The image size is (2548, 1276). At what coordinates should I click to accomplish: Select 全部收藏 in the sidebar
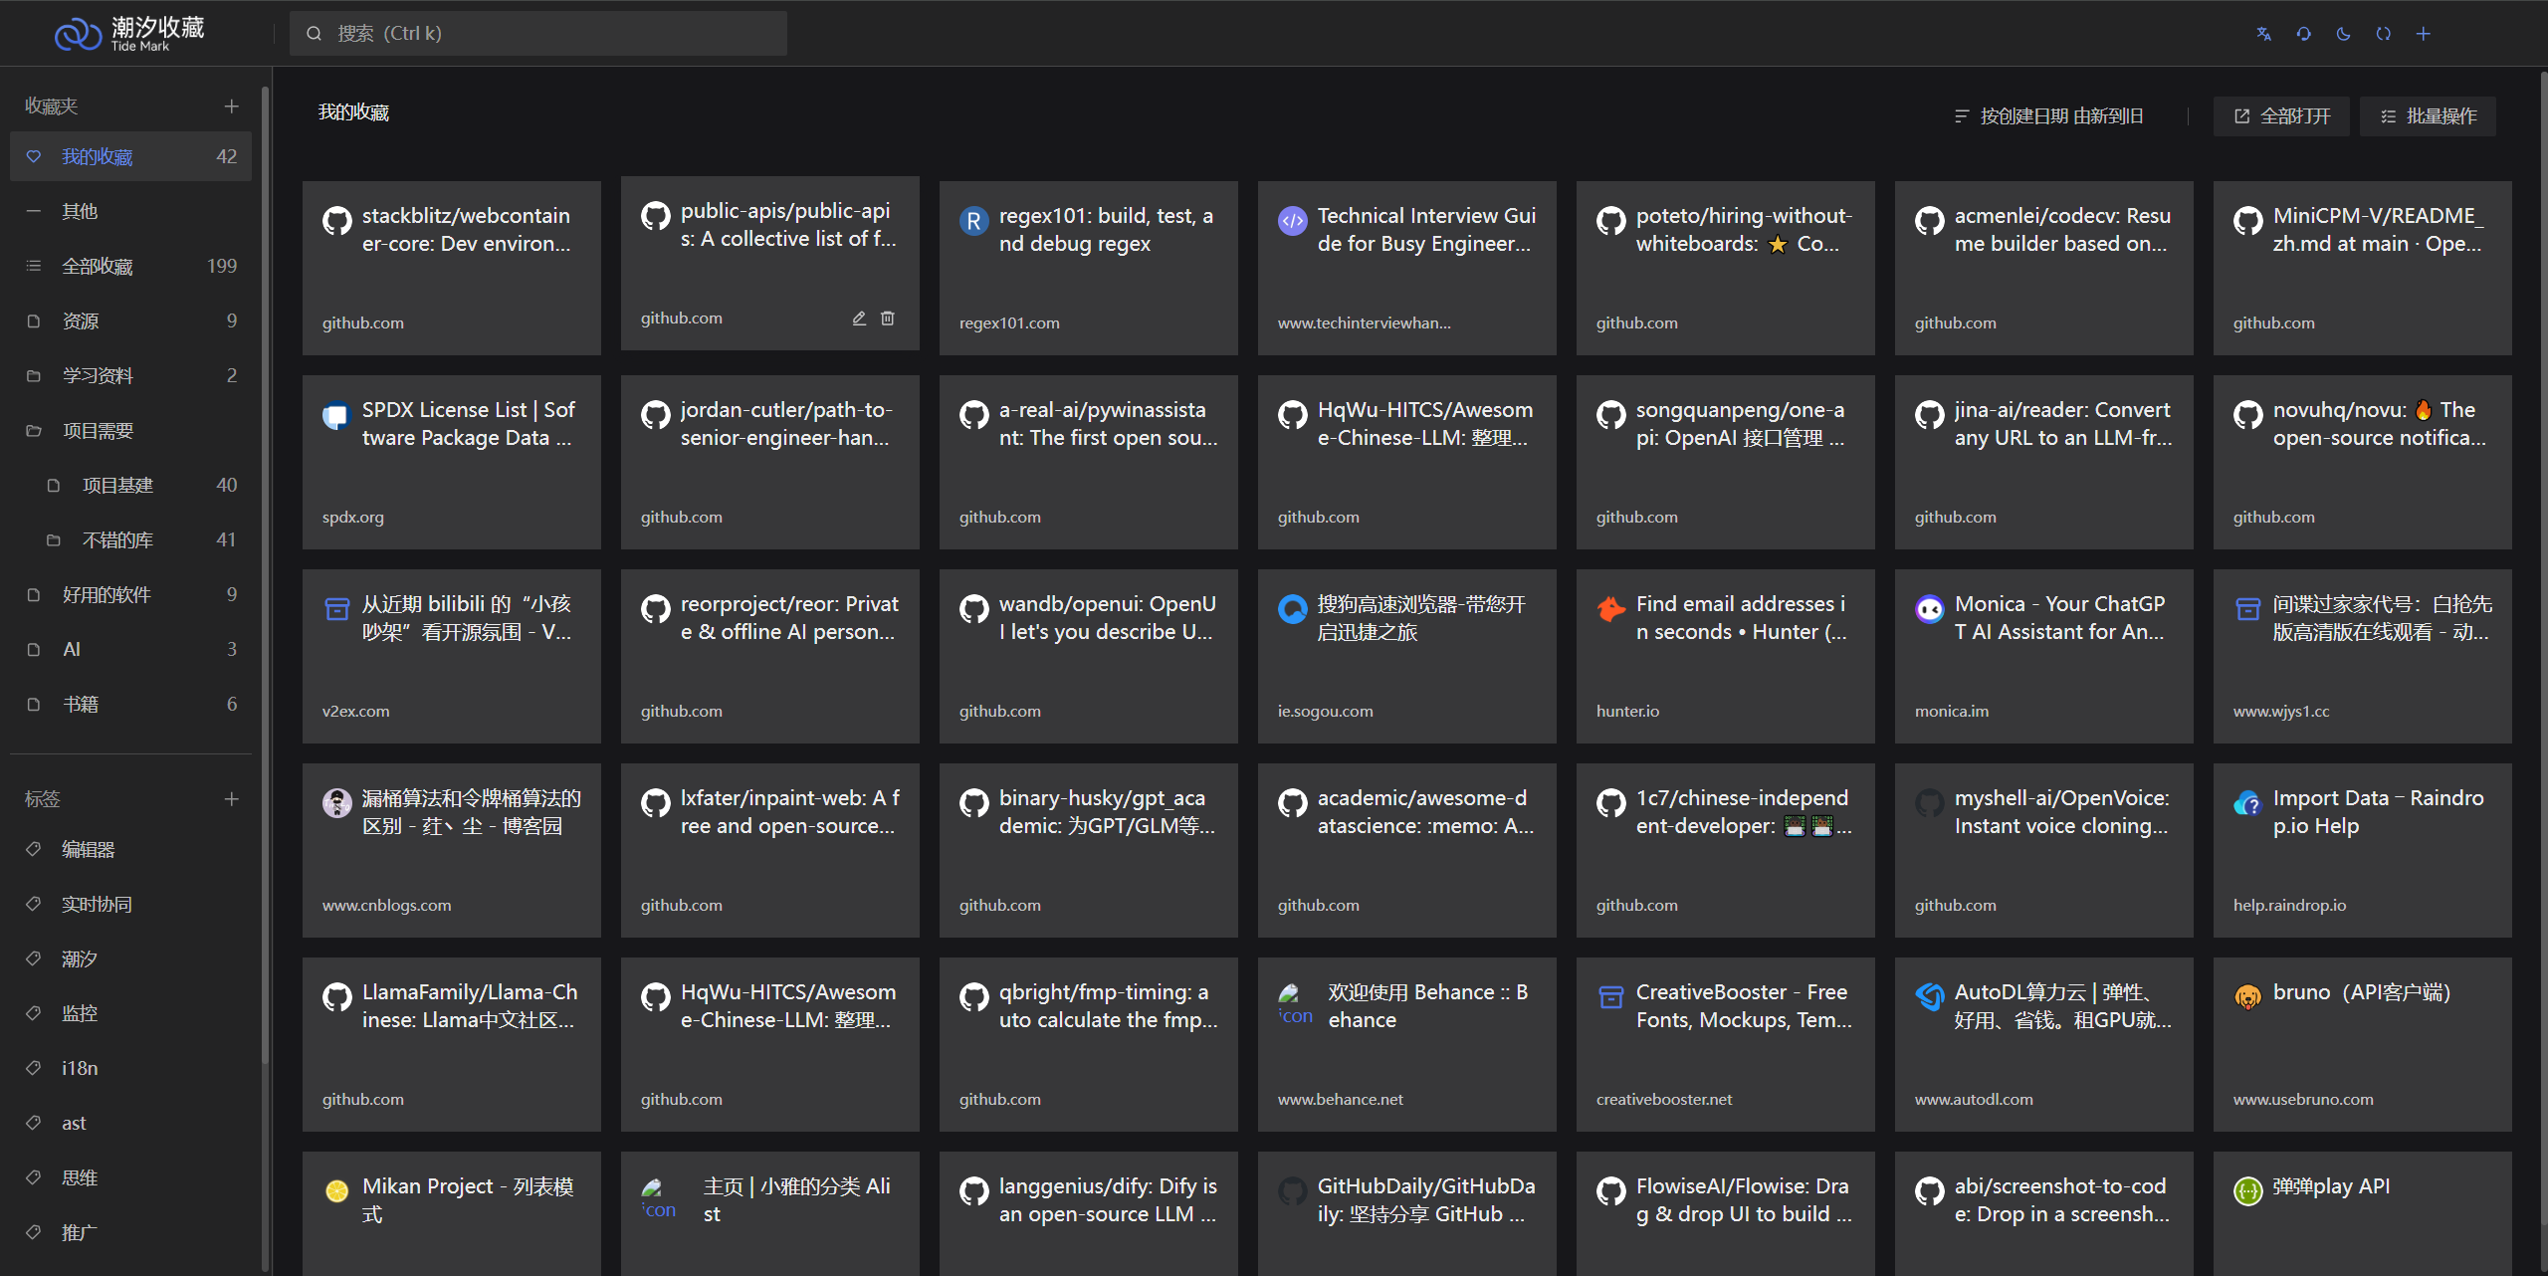(98, 266)
